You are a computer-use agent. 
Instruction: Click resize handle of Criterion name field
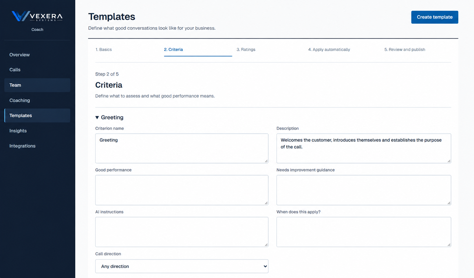266,161
